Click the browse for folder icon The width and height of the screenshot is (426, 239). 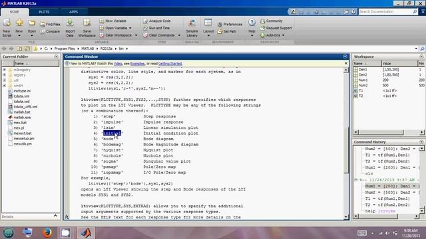click(x=27, y=48)
